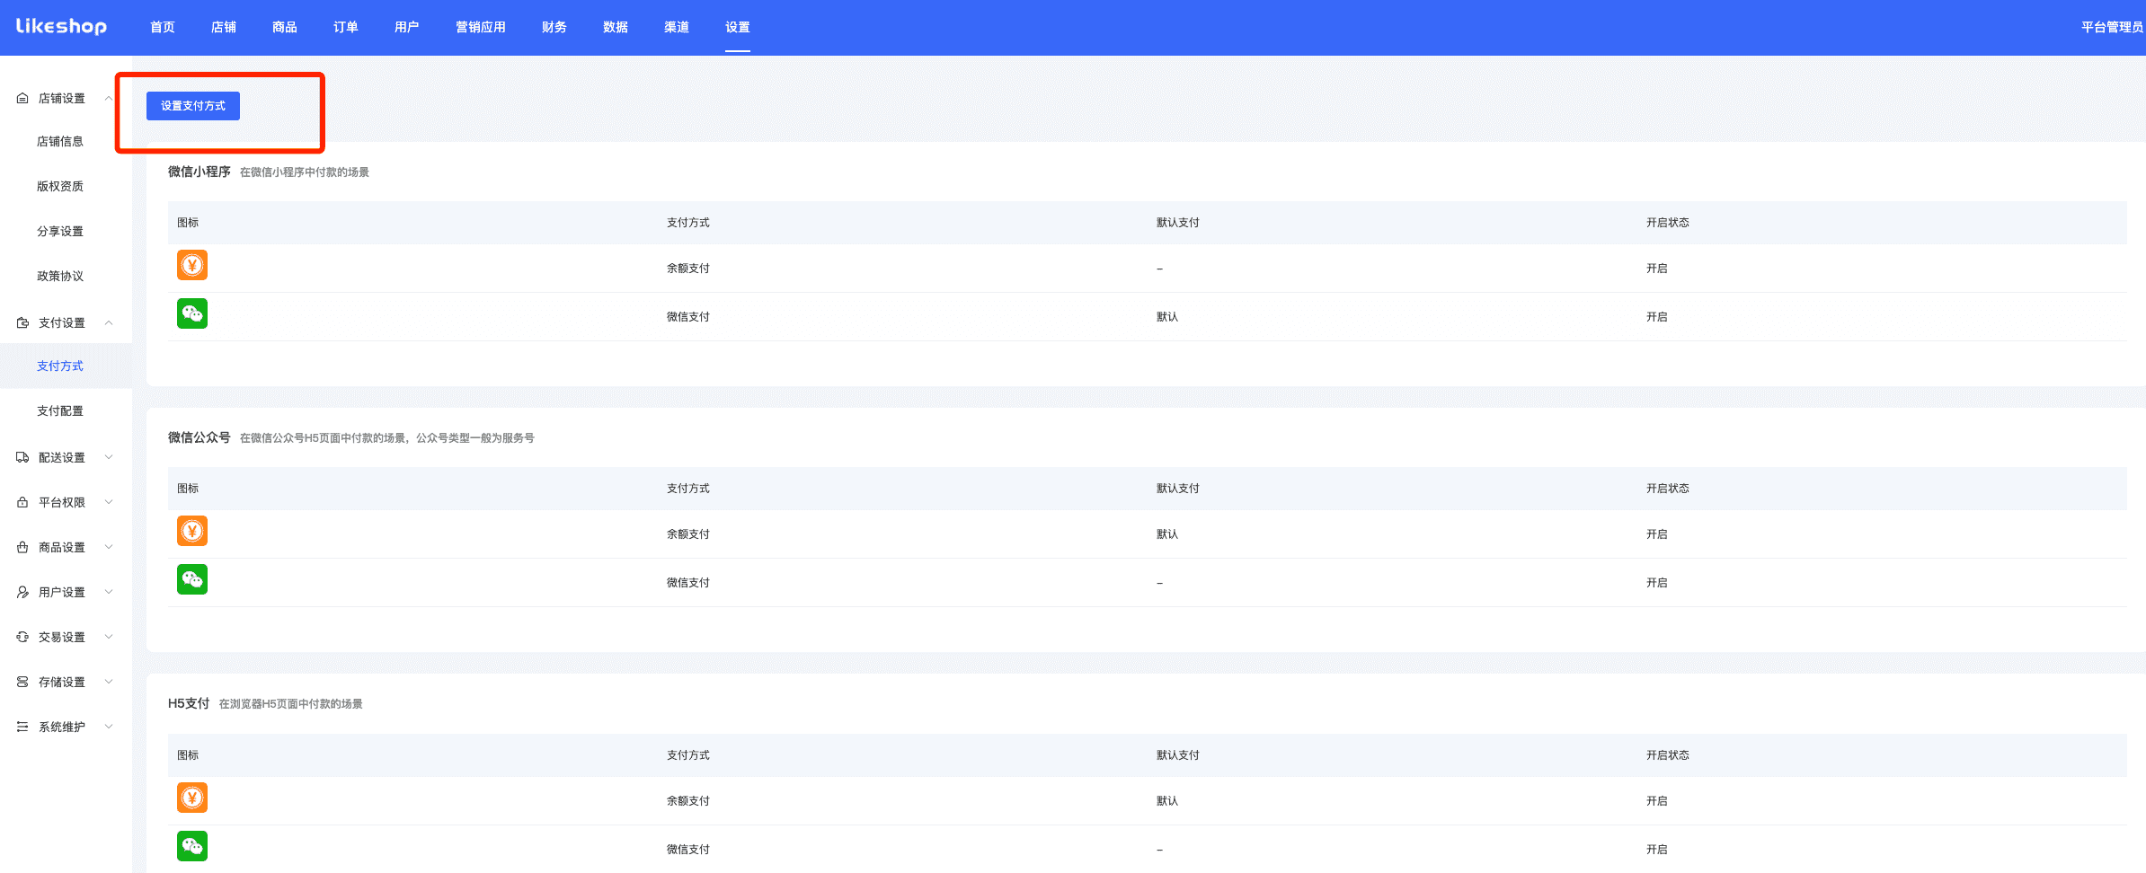Image resolution: width=2146 pixels, height=873 pixels.
Task: Click 微信支付 green icon under 微信公众号
Action: coord(192,579)
